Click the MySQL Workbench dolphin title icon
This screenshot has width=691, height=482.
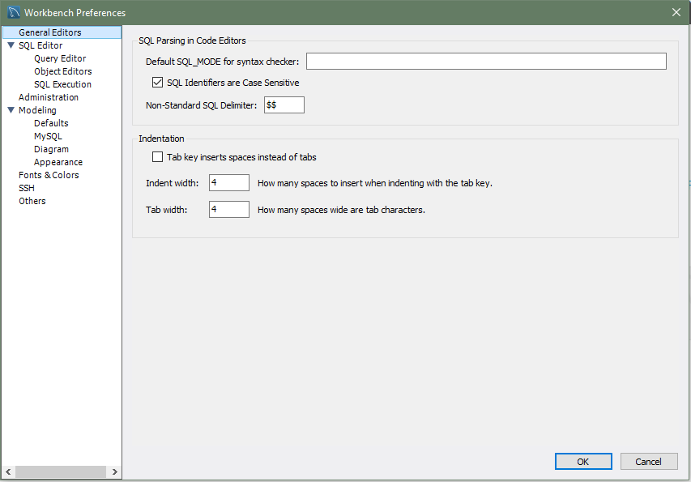coord(14,12)
